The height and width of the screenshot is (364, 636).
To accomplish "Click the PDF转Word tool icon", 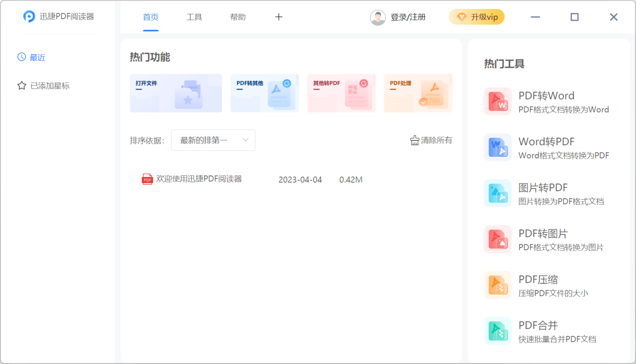I will (497, 101).
